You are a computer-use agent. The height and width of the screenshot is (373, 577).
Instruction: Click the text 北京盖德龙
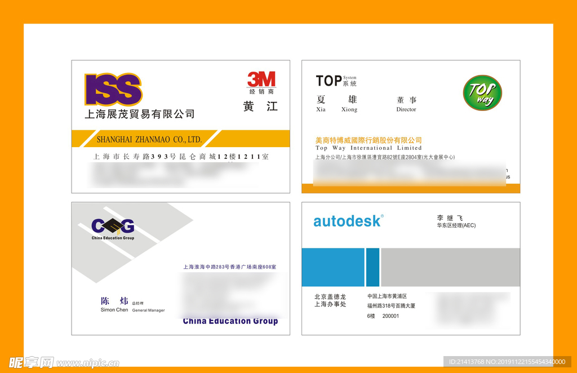tap(330, 296)
